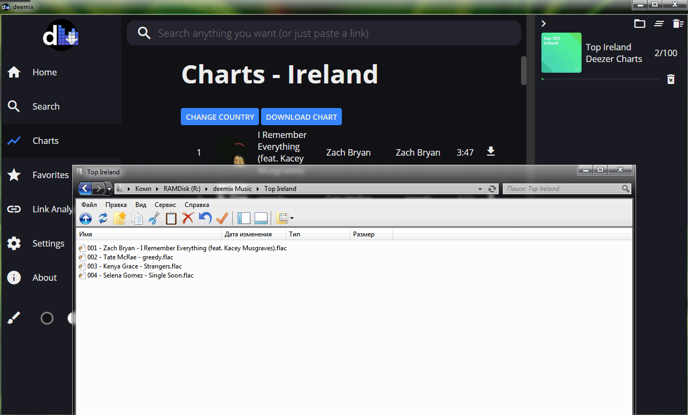The height and width of the screenshot is (415, 688).
Task: Click the RAMDisk (R:) breadcrumb
Action: (181, 189)
